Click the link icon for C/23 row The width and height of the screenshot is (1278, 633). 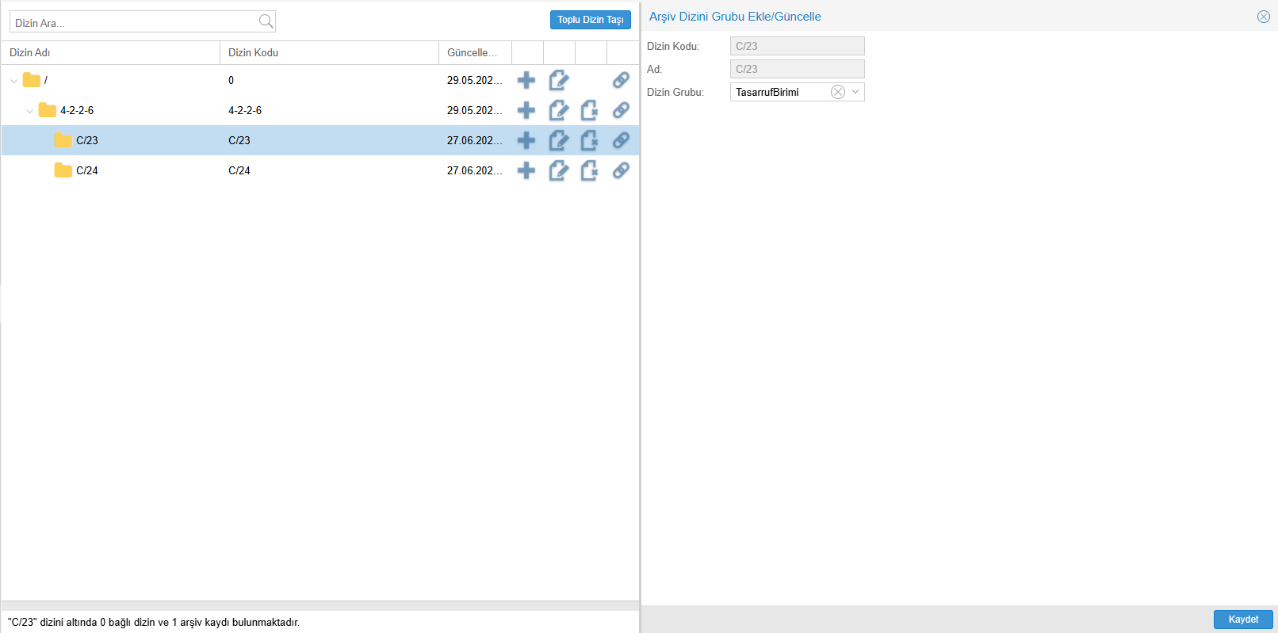pos(621,140)
